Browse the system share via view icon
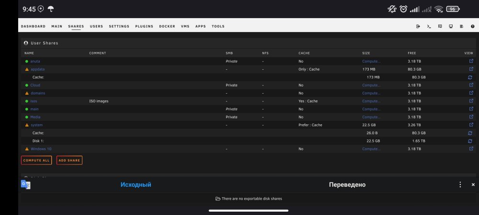 (x=471, y=125)
